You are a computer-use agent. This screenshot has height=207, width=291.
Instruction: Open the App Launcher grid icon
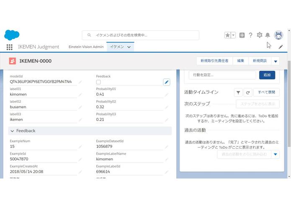point(10,47)
